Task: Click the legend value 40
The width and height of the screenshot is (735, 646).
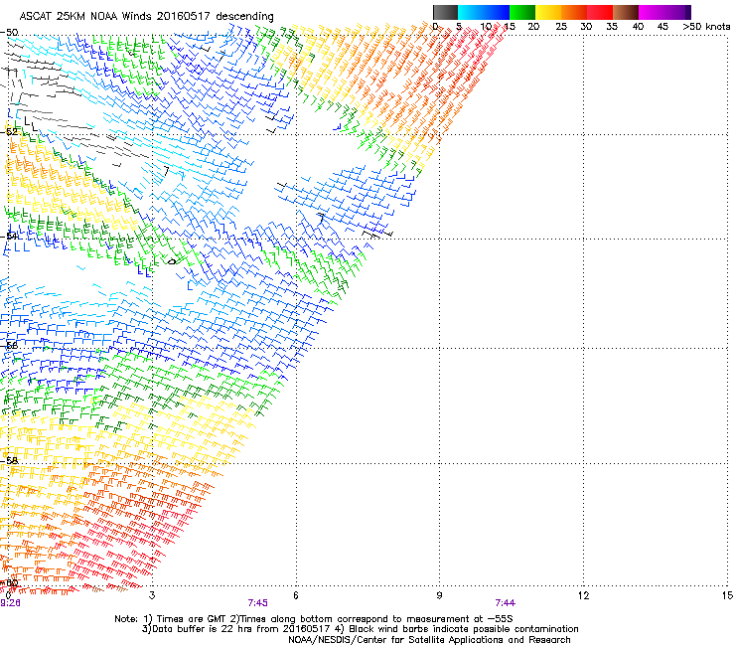Action: 638,27
